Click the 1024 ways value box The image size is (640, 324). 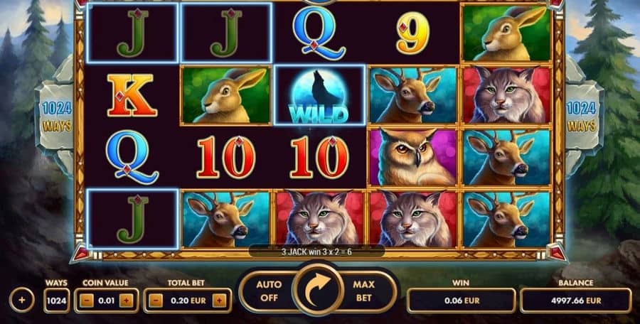tap(56, 301)
